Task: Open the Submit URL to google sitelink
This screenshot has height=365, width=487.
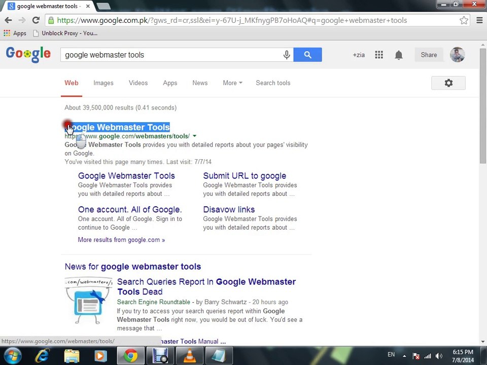Action: pyautogui.click(x=245, y=176)
